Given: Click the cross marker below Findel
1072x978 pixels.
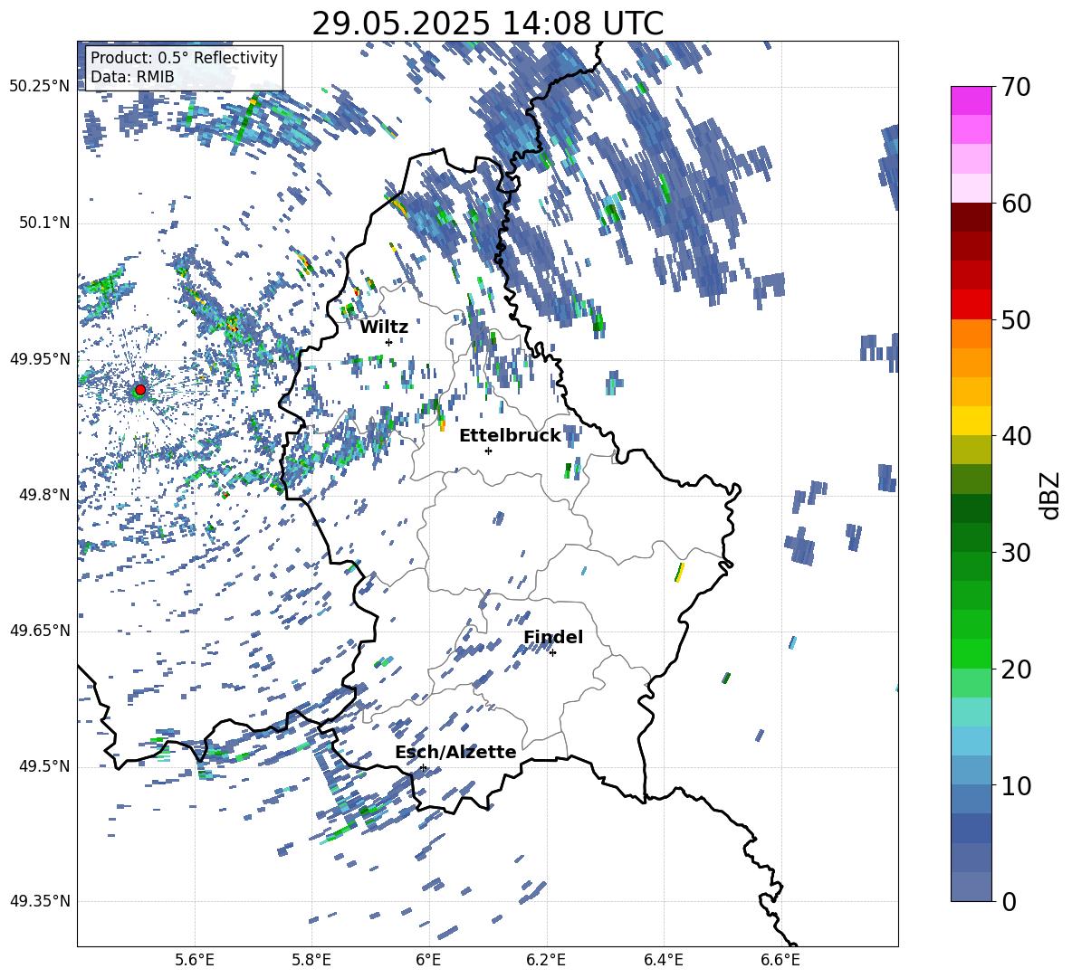Looking at the screenshot, I should pos(552,653).
